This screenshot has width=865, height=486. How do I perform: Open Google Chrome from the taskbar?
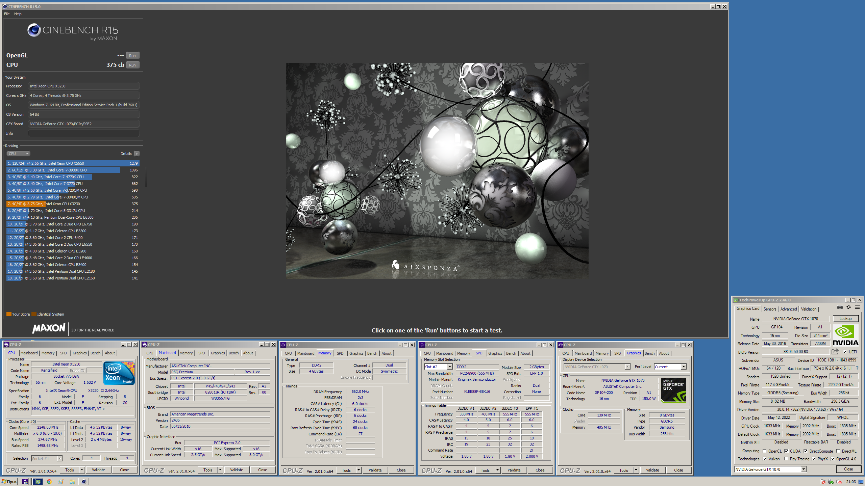click(49, 482)
